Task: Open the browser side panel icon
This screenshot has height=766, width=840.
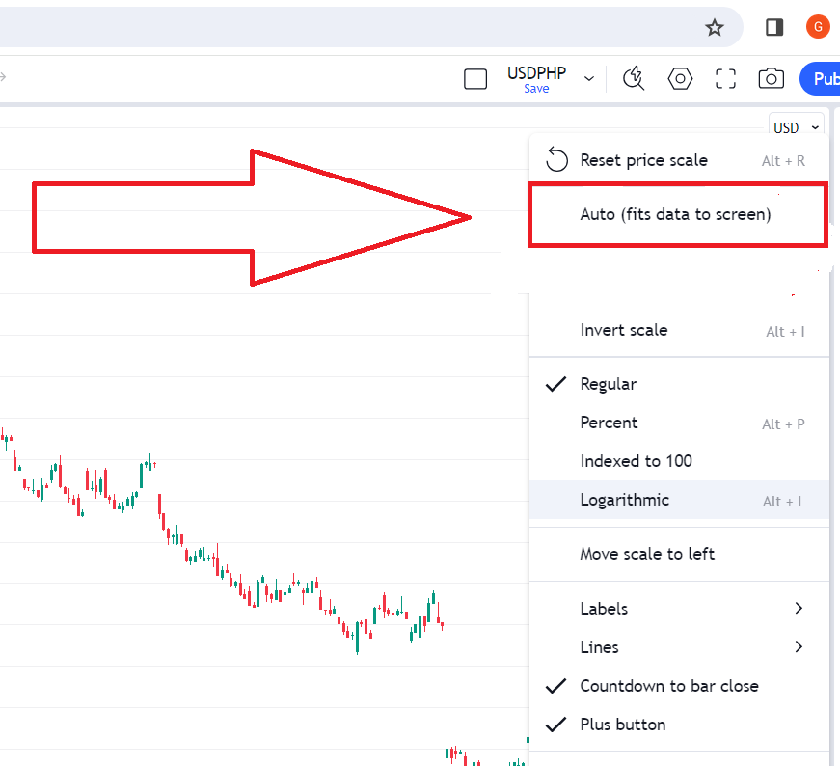Action: [774, 27]
